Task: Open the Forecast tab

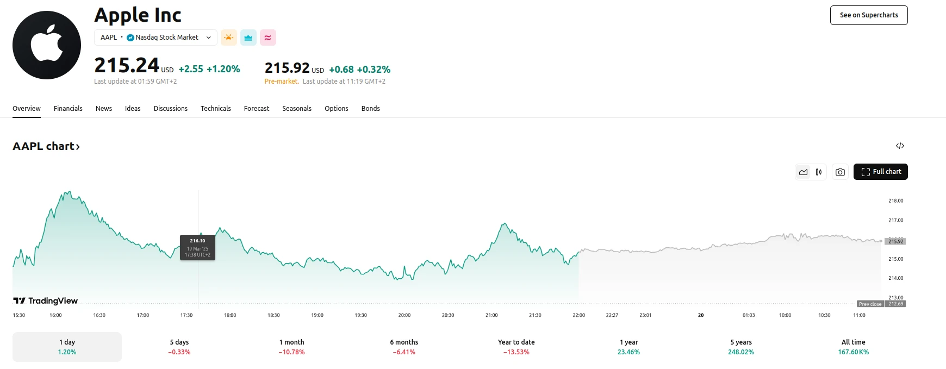Action: pyautogui.click(x=256, y=108)
